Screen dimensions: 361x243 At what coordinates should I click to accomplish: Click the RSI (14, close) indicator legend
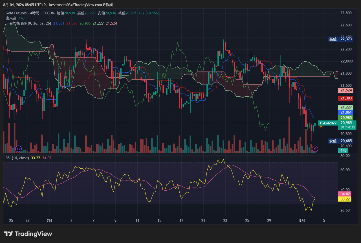(17, 158)
